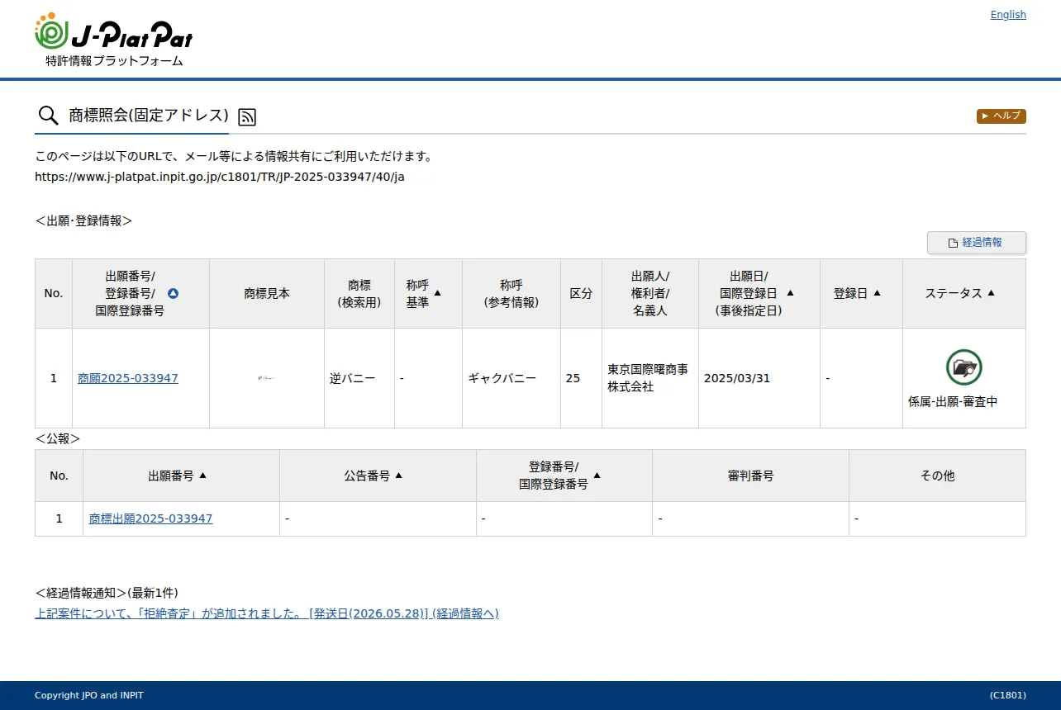
Task: Click the 係属-出願-審査中 status folder icon
Action: [963, 367]
